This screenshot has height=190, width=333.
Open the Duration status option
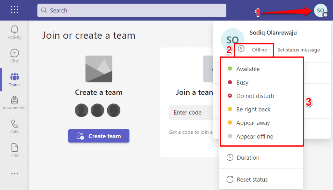point(248,158)
